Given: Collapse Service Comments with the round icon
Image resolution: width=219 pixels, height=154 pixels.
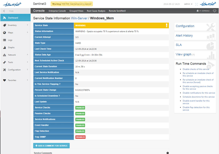Looking at the screenshot, I should pos(168,153).
